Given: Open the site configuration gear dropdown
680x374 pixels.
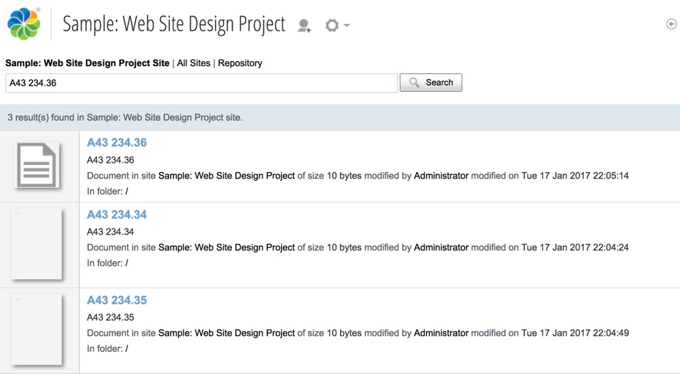Looking at the screenshot, I should tap(336, 26).
